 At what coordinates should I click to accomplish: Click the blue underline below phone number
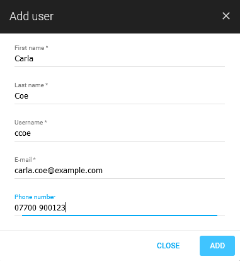tap(120, 215)
